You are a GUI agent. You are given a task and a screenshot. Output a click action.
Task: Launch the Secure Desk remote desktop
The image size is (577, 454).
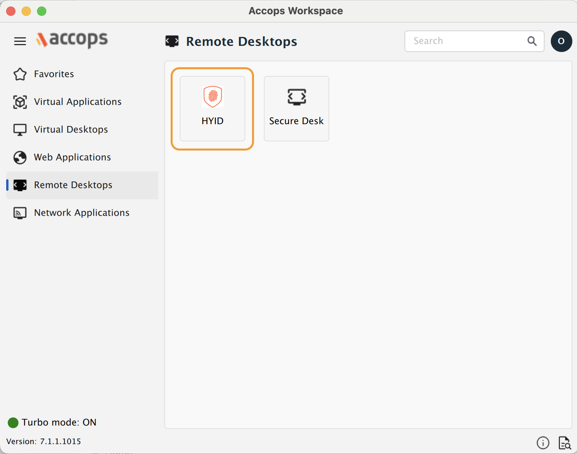click(x=296, y=109)
